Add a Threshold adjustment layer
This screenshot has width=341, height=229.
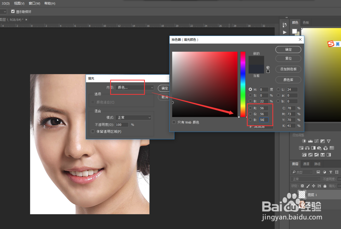[316, 155]
